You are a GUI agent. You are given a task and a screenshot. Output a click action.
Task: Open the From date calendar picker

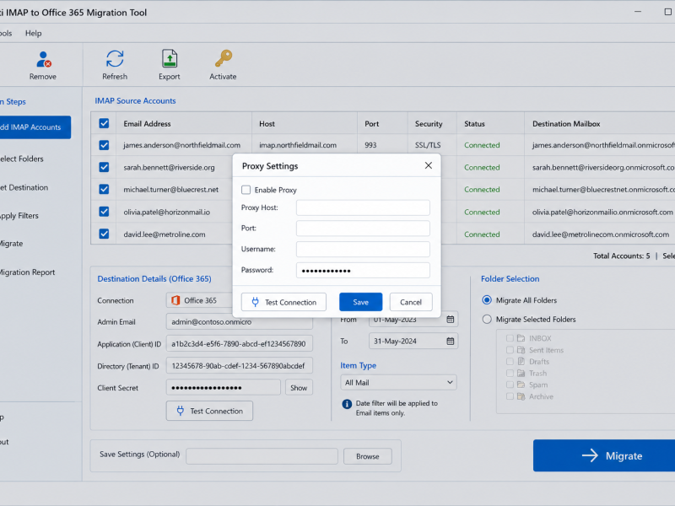451,320
